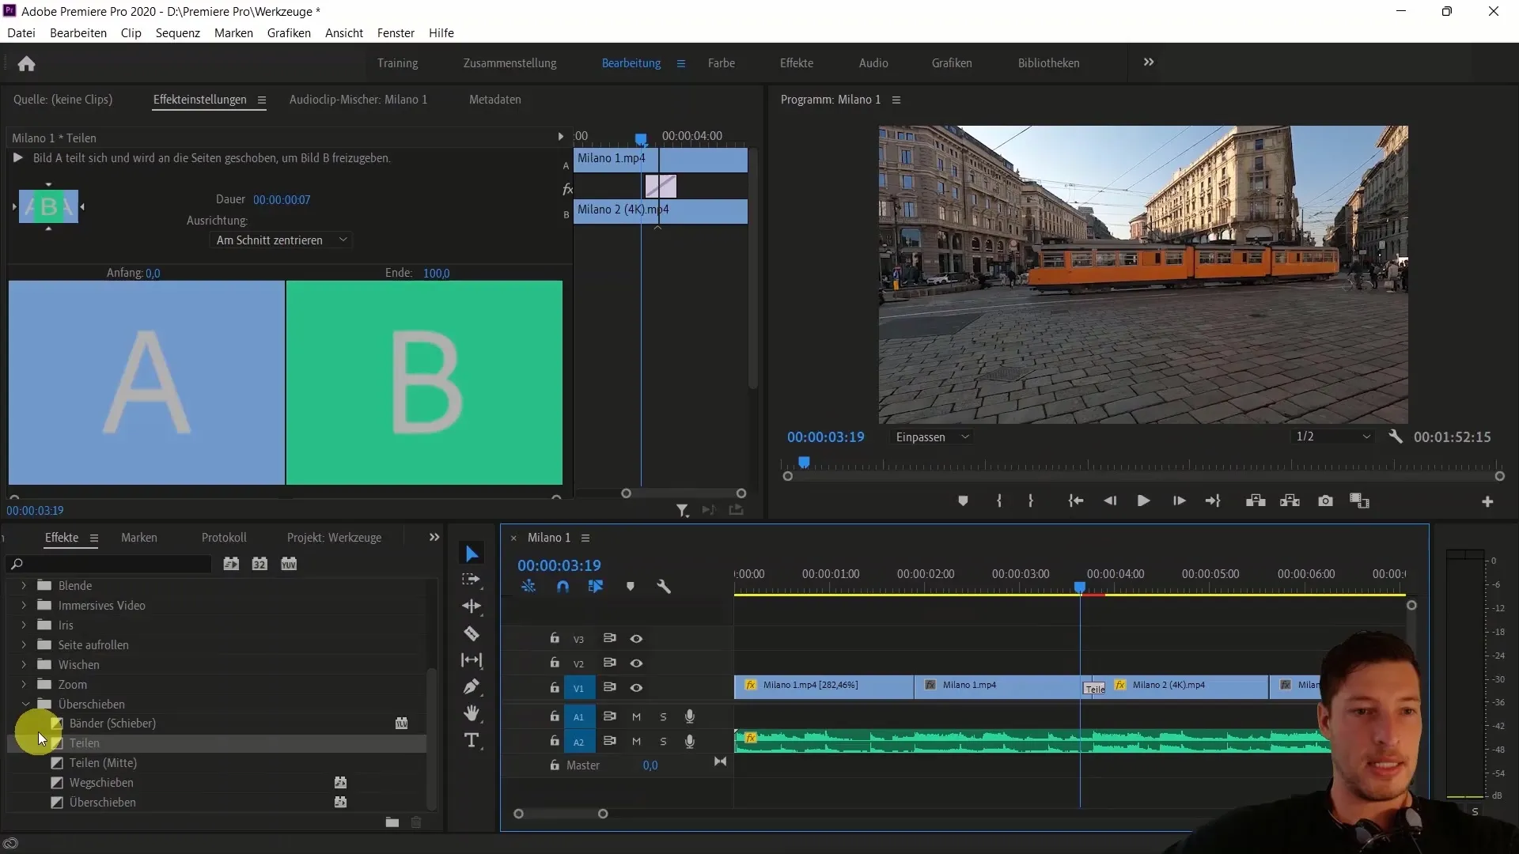Go to In point
The image size is (1519, 854).
click(1075, 501)
